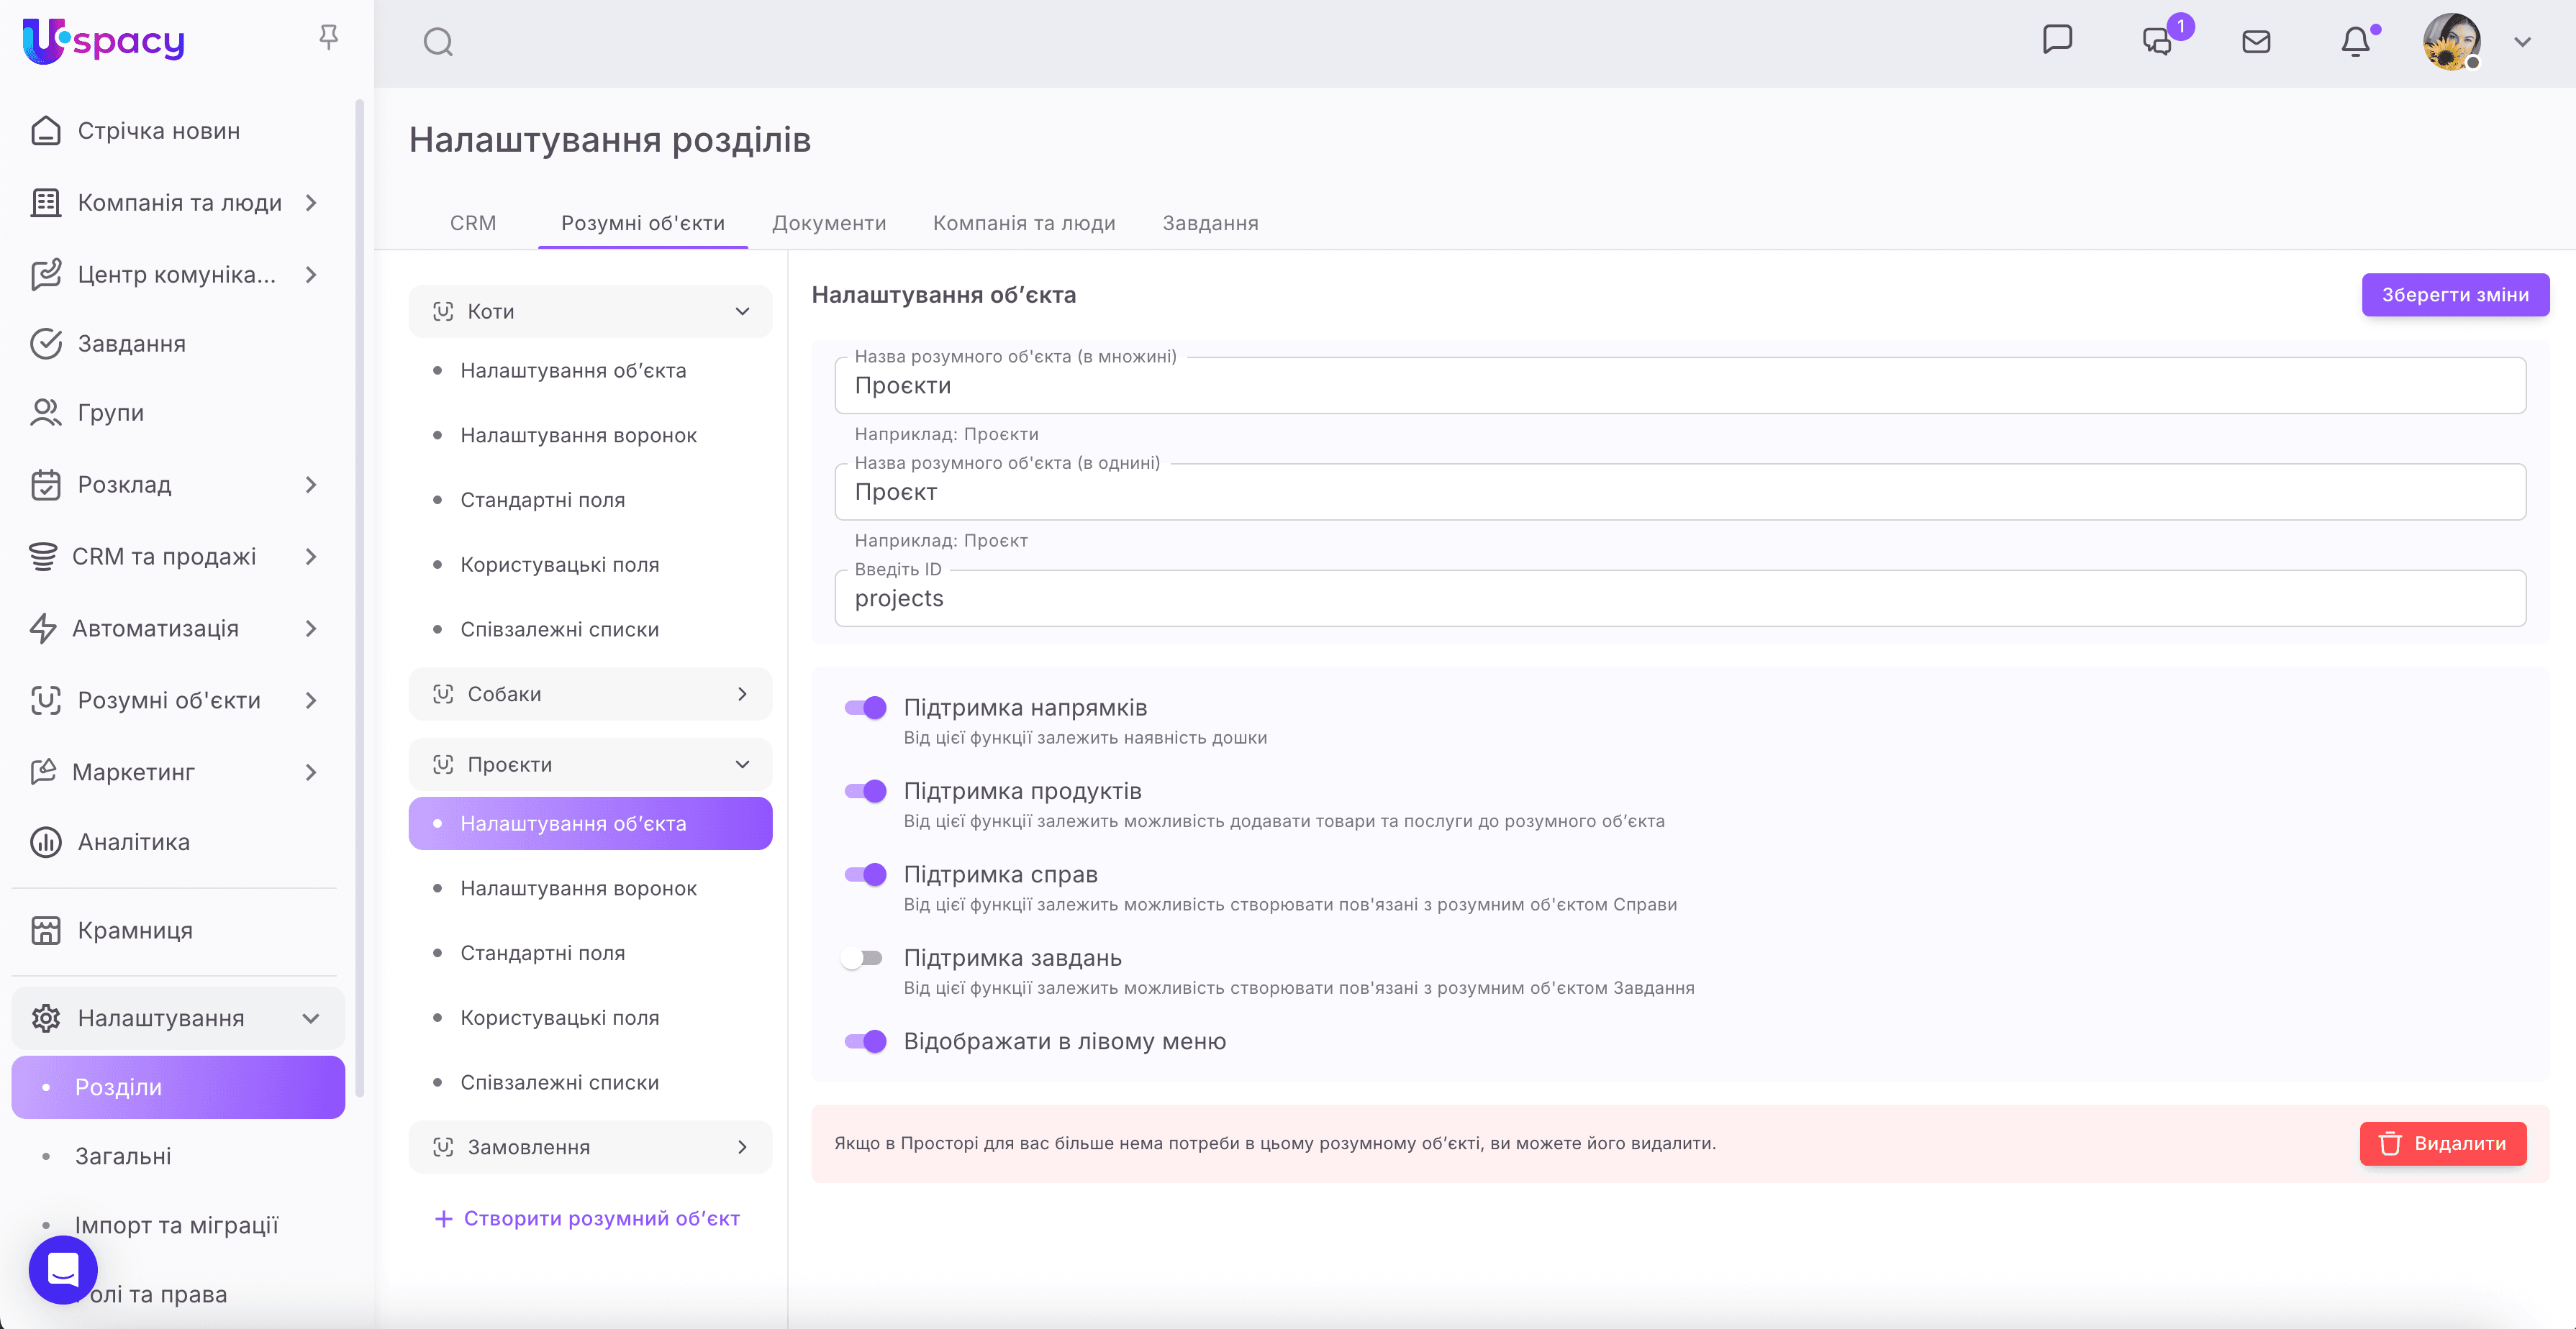Open the mail envelope icon
2576x1329 pixels.
2256,42
